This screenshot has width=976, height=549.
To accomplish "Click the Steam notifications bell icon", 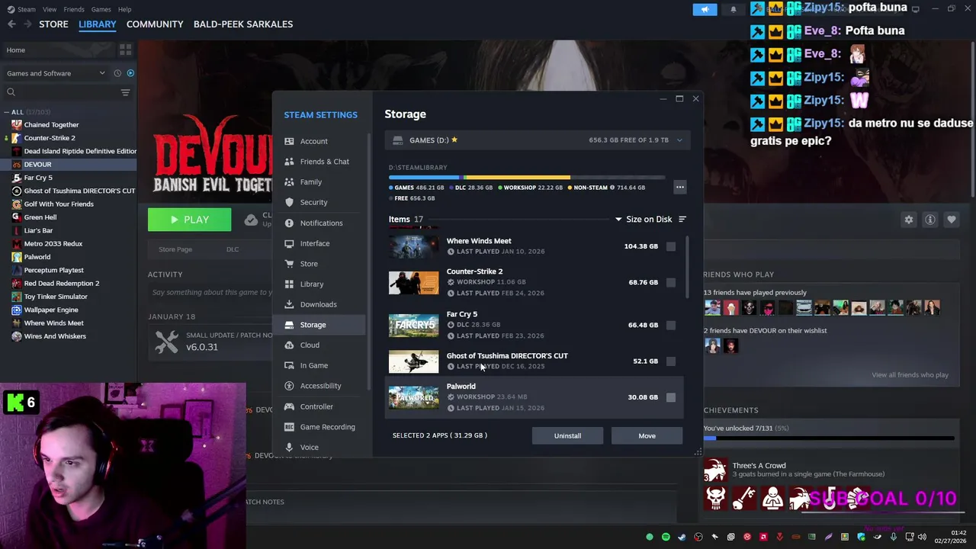I will click(734, 9).
